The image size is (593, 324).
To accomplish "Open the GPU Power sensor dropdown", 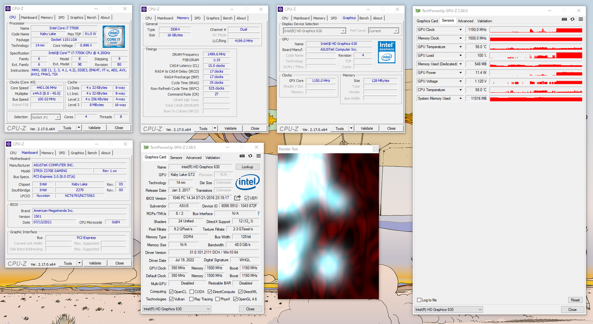I will pos(460,73).
